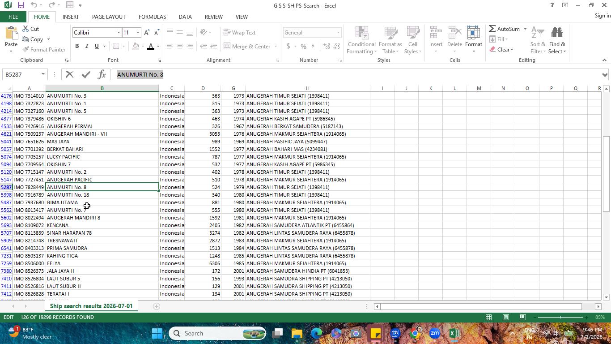Expand the formula bar
The image size is (611, 344).
[605, 75]
